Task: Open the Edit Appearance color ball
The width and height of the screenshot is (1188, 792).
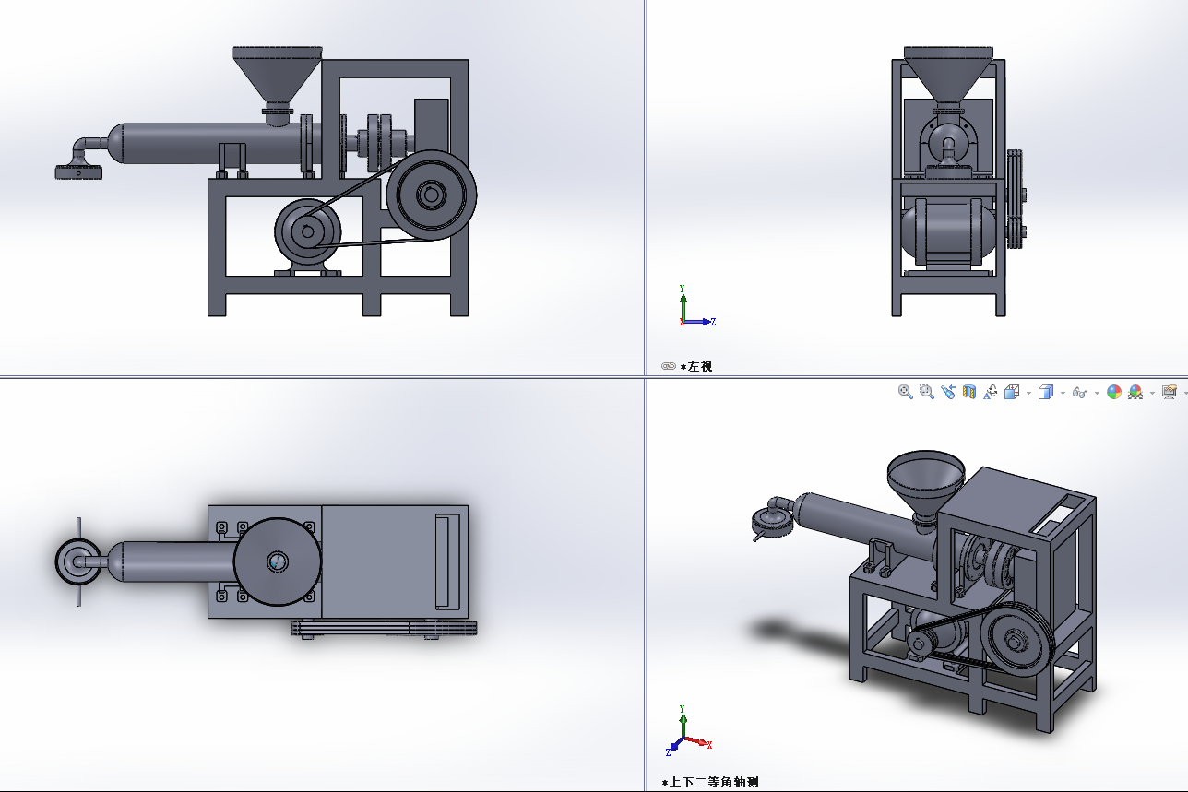Action: coord(1114,392)
